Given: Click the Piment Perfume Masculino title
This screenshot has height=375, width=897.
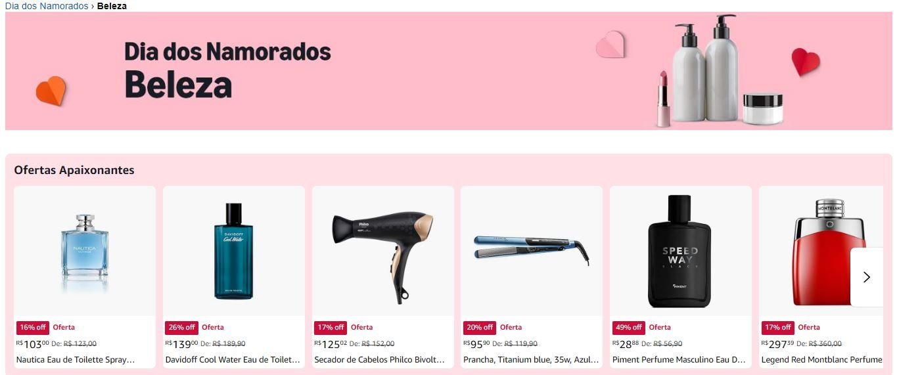Looking at the screenshot, I should tap(679, 360).
